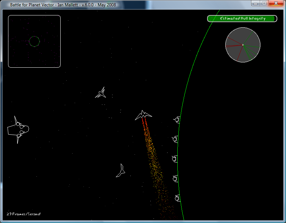The height and width of the screenshot is (223, 286).
Task: Click the player ship emitting the engine trail
Action: click(143, 115)
